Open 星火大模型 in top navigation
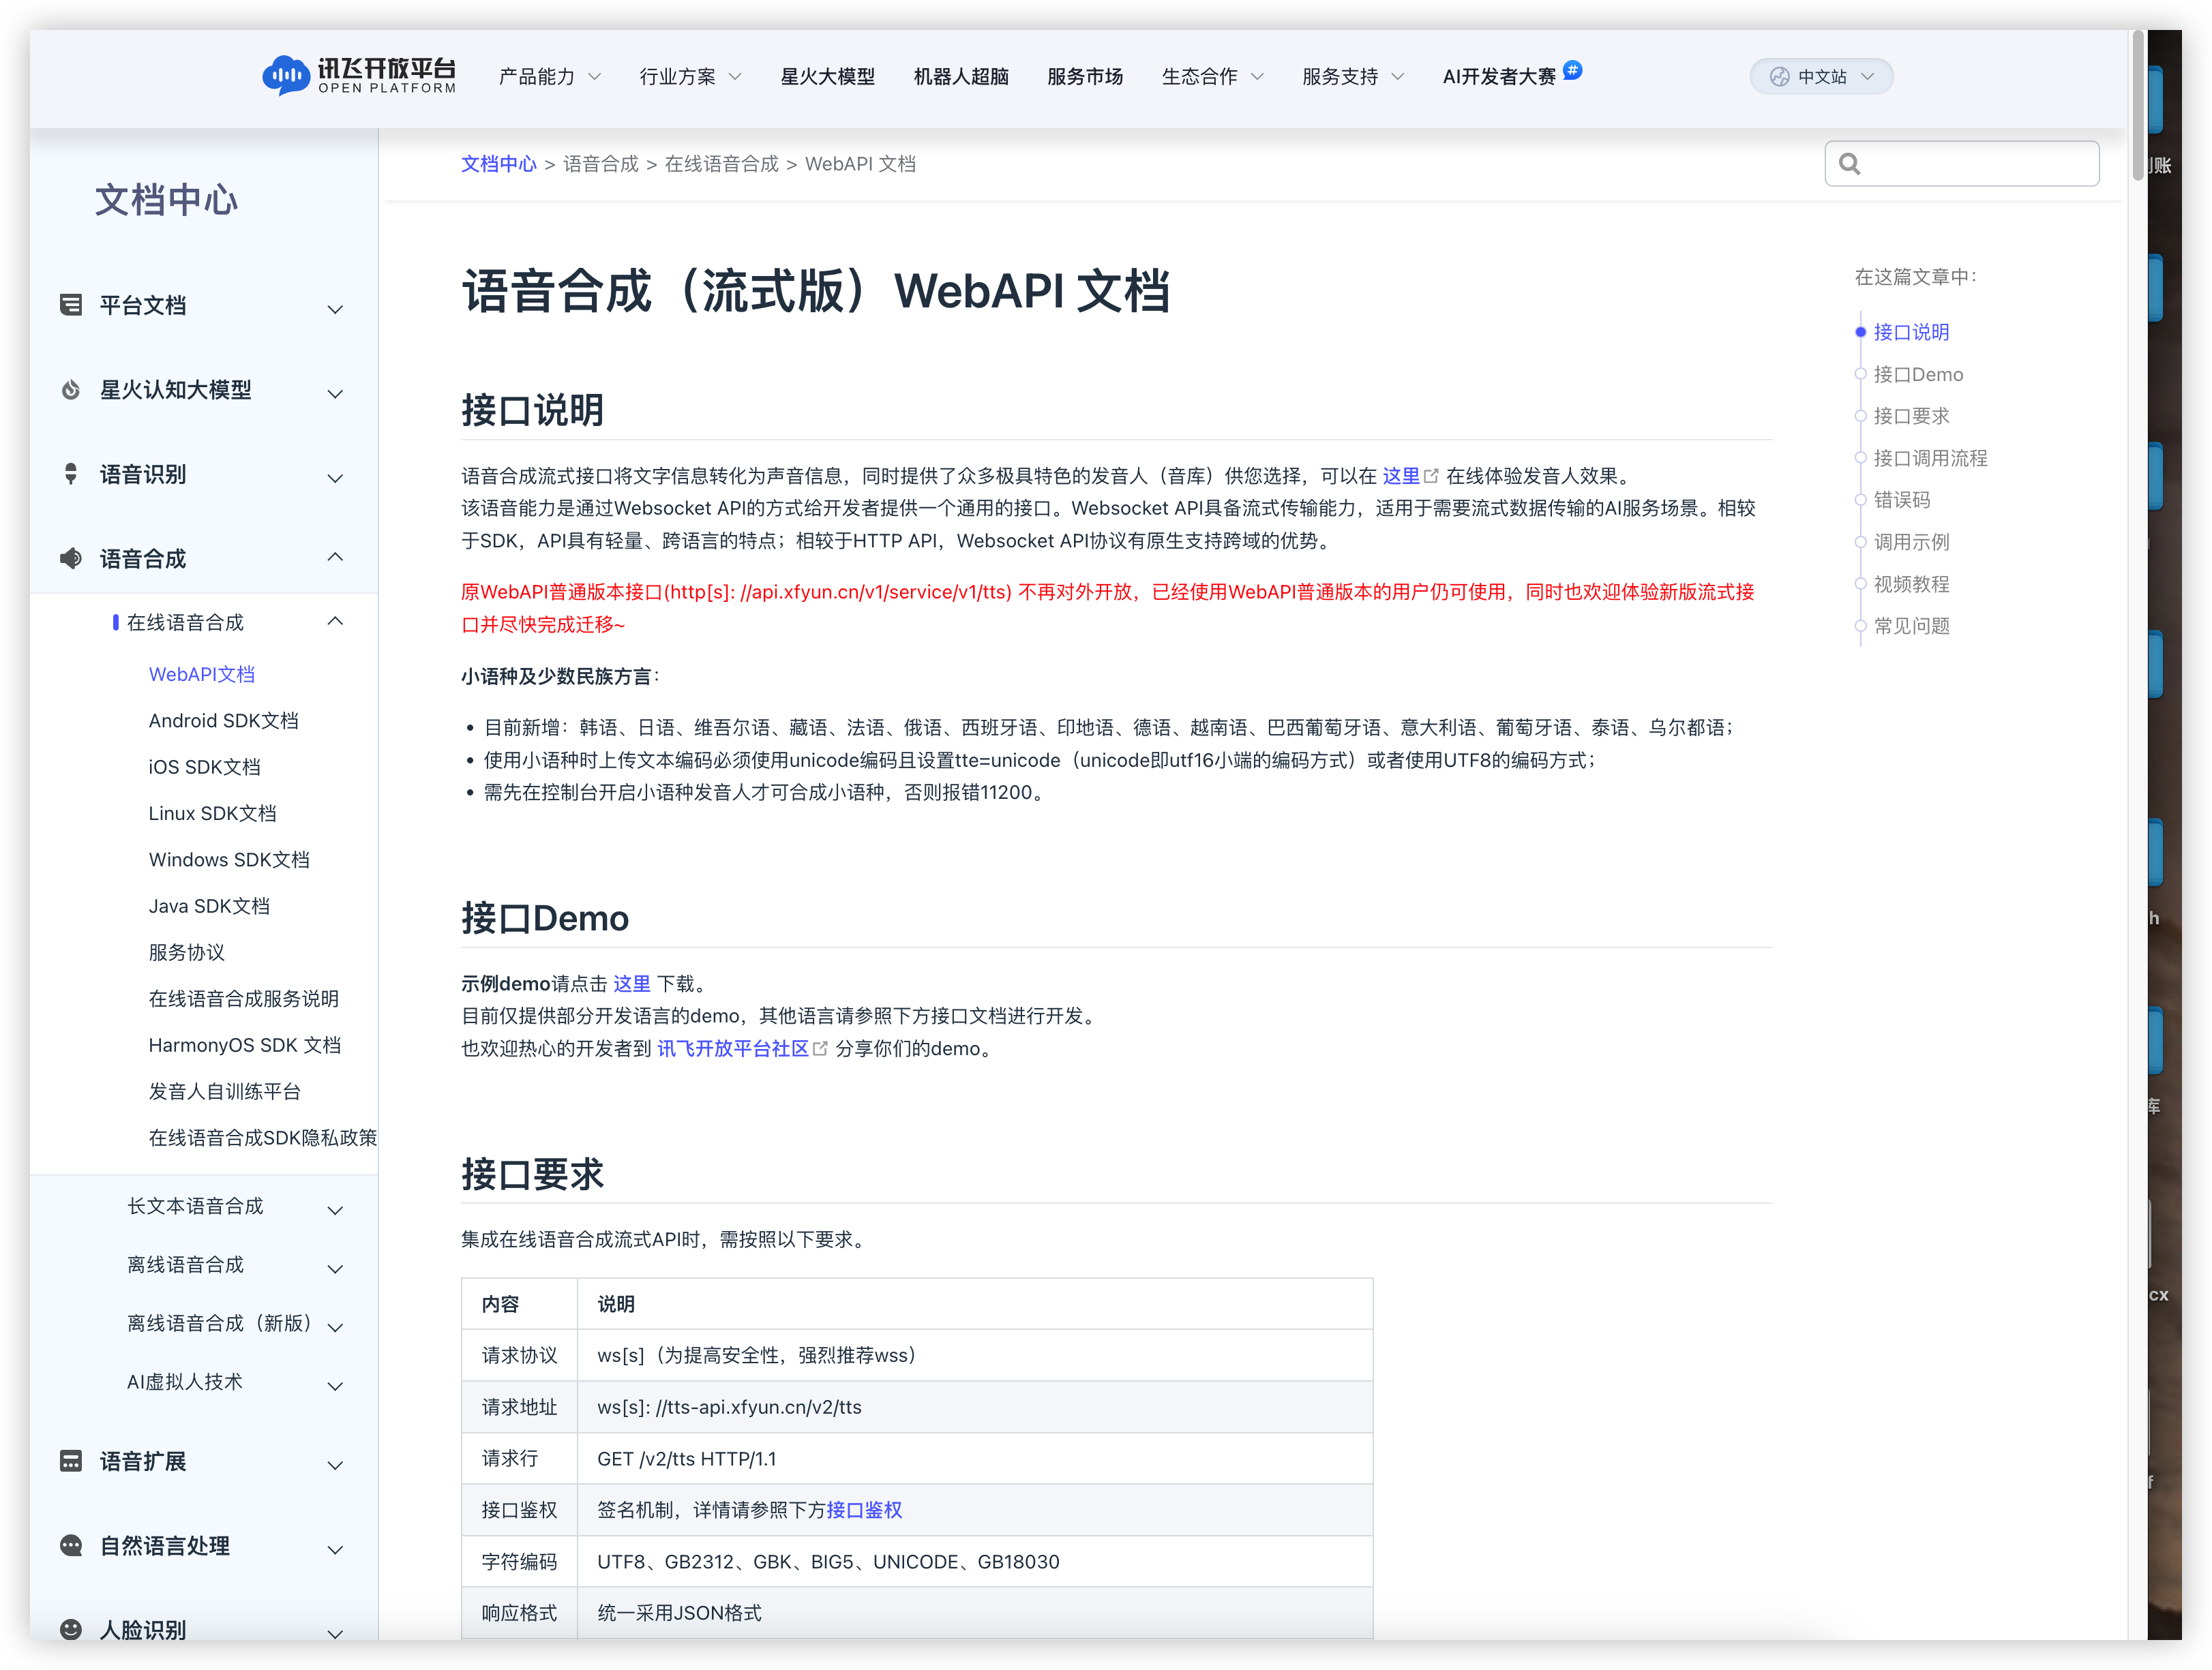The width and height of the screenshot is (2212, 1670). (827, 77)
